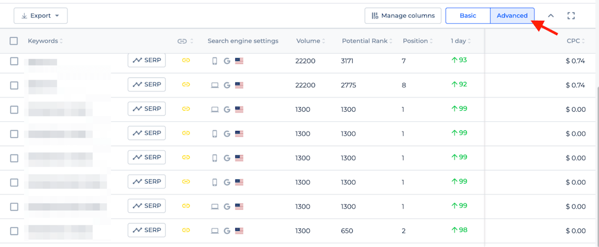Click volume 22200 in the position 7 row
The image size is (599, 247).
coord(305,61)
